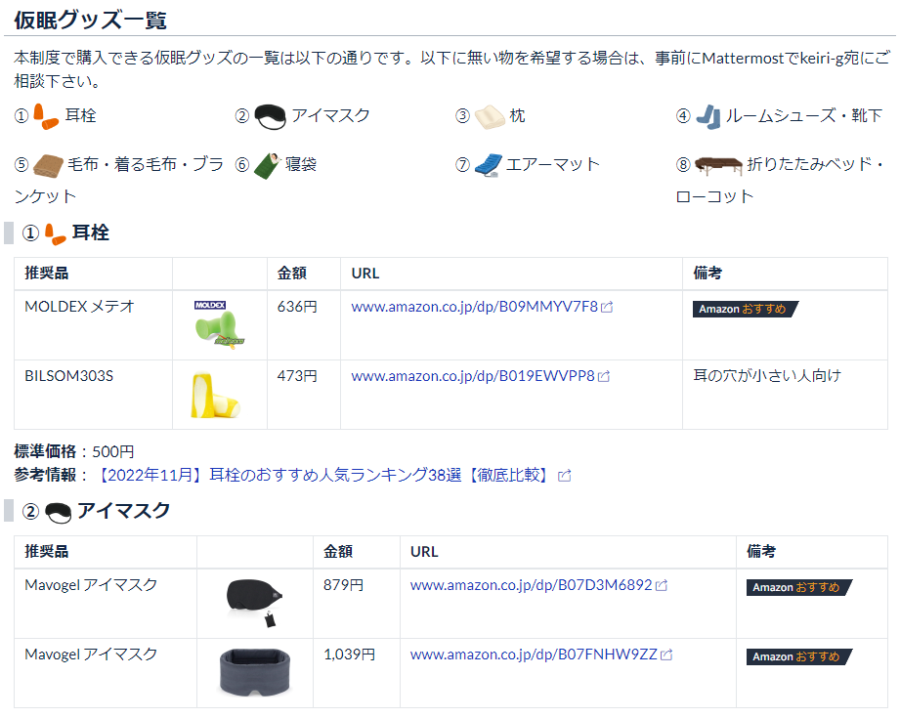Jump to the 枕 section link
The height and width of the screenshot is (718, 900).
click(x=517, y=116)
